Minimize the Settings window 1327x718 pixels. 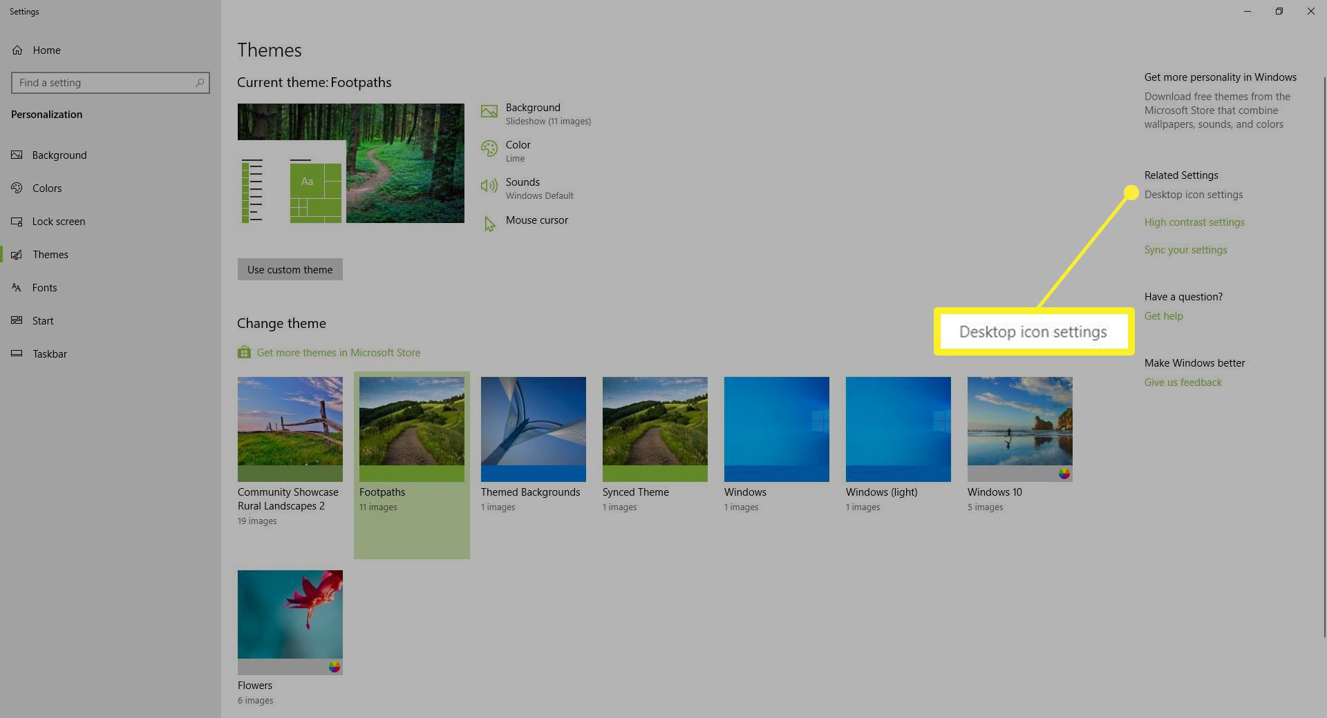click(x=1248, y=12)
